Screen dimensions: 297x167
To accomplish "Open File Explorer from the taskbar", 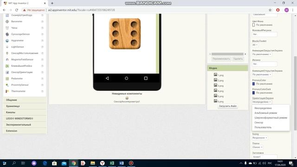I will point(93,163).
